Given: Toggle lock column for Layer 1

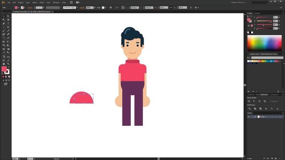Looking at the screenshot, I should [252, 117].
